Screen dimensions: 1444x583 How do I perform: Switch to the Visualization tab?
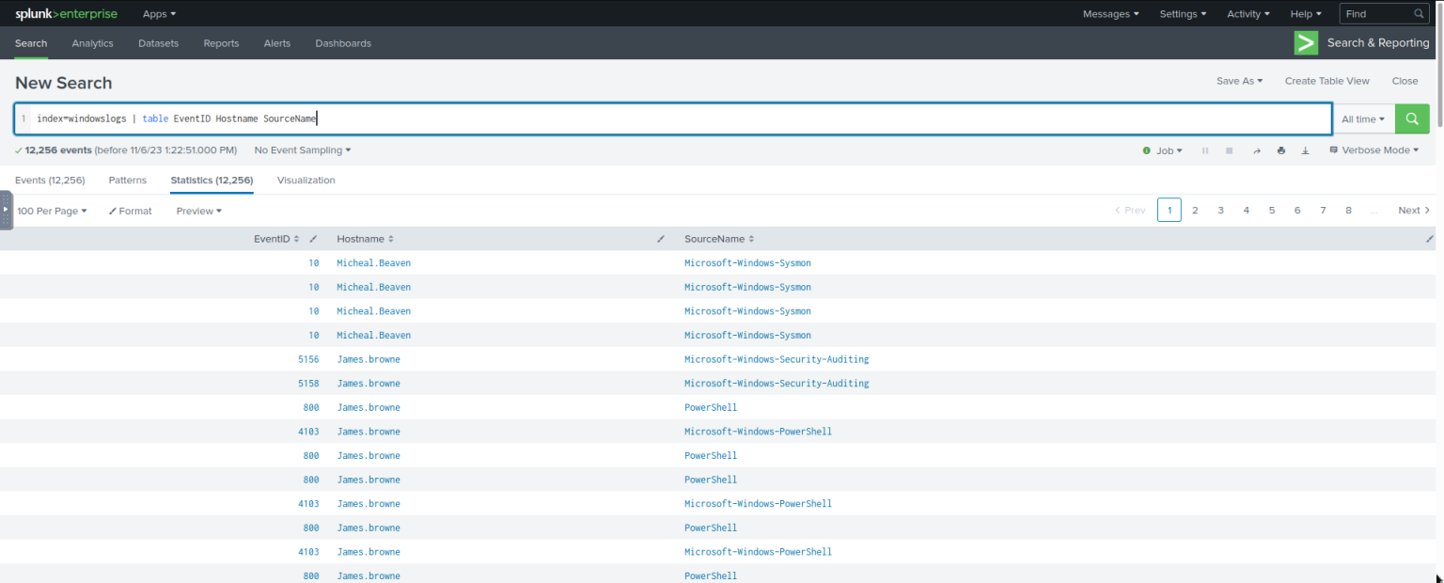click(306, 180)
